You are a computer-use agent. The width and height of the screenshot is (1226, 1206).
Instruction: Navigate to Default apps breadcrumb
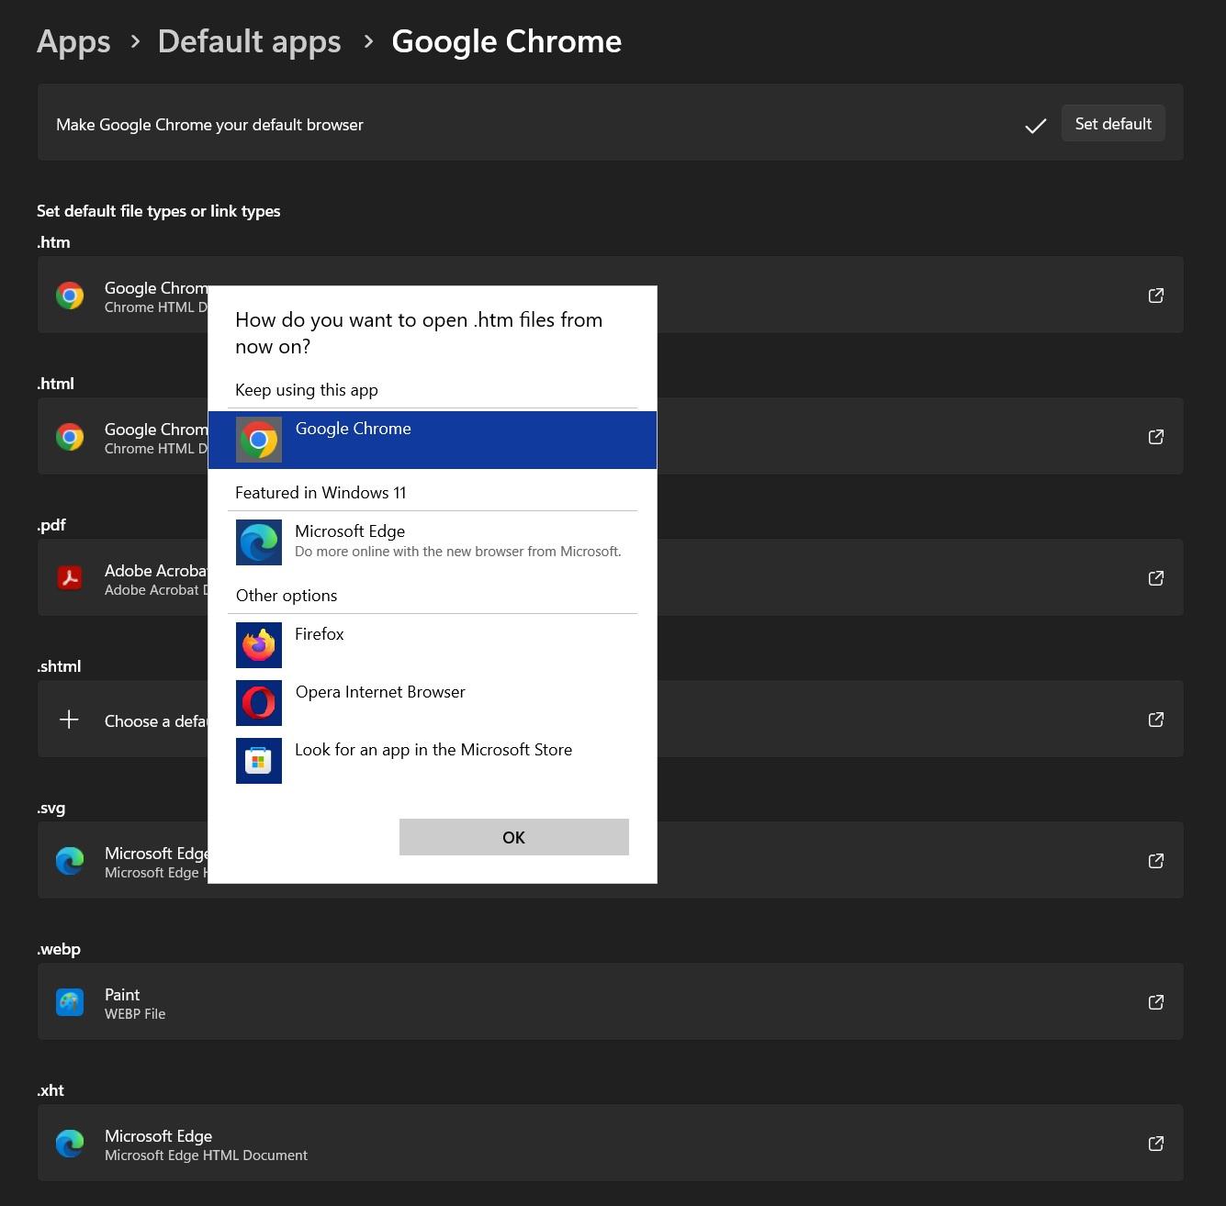(249, 41)
